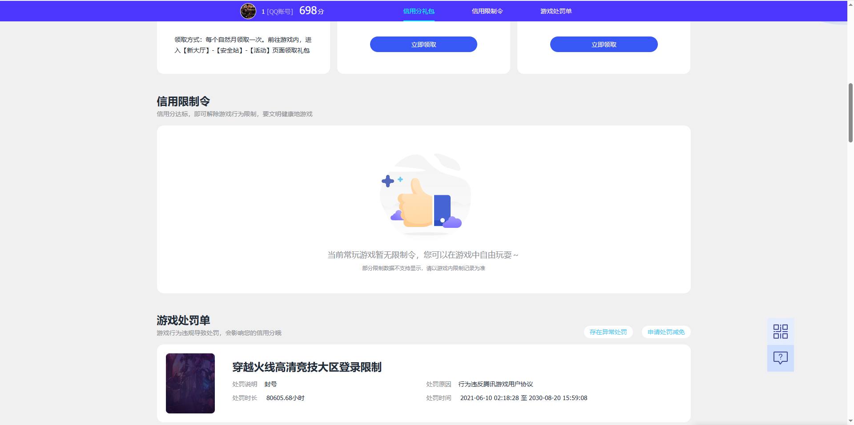Click the user avatar picture
Image resolution: width=854 pixels, height=425 pixels.
pyautogui.click(x=248, y=11)
